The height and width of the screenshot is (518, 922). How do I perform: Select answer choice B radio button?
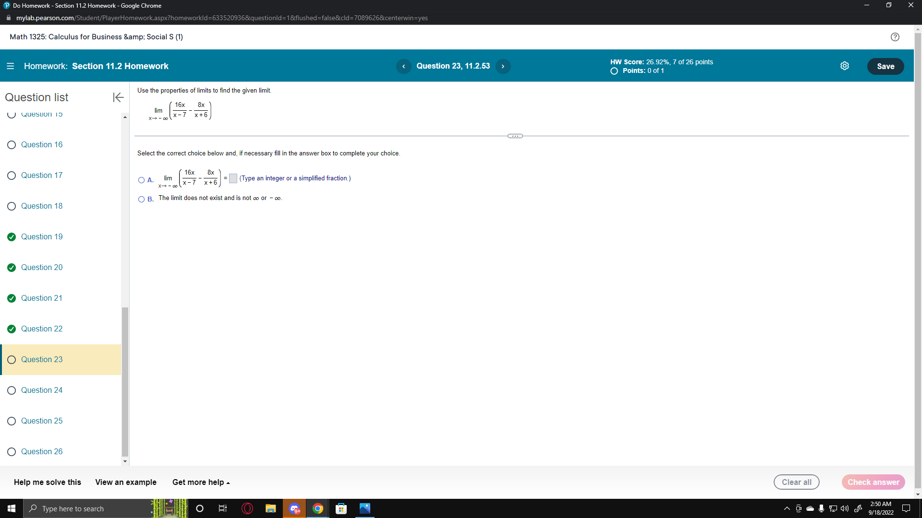[x=141, y=200]
